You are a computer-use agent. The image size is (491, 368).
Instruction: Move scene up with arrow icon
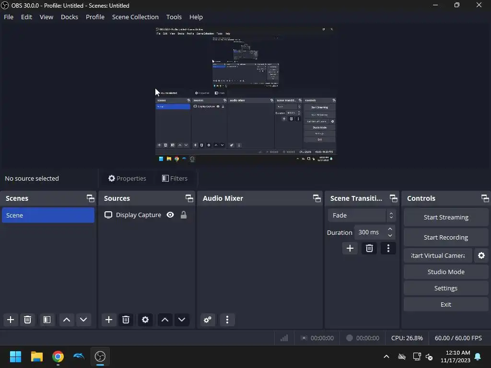67,320
